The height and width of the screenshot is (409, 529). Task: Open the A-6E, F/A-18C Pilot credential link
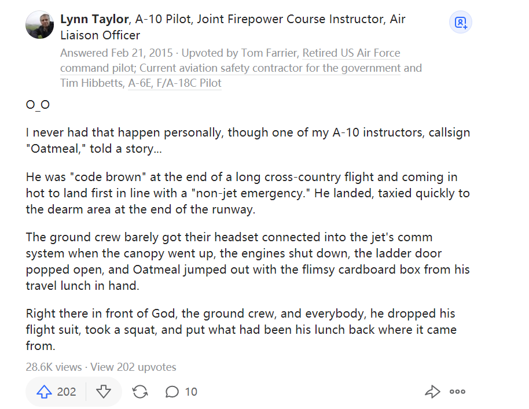click(x=175, y=83)
